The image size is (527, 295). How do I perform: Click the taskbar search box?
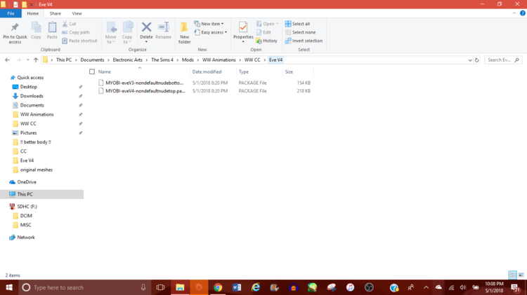point(84,287)
